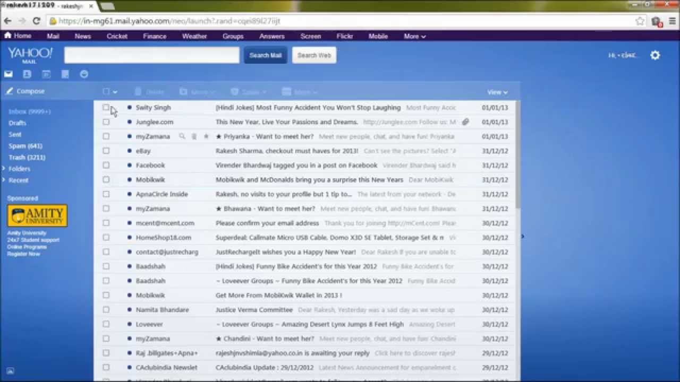680x382 pixels.
Task: Tick the checkbox for the Junglee.com email
Action: (106, 122)
